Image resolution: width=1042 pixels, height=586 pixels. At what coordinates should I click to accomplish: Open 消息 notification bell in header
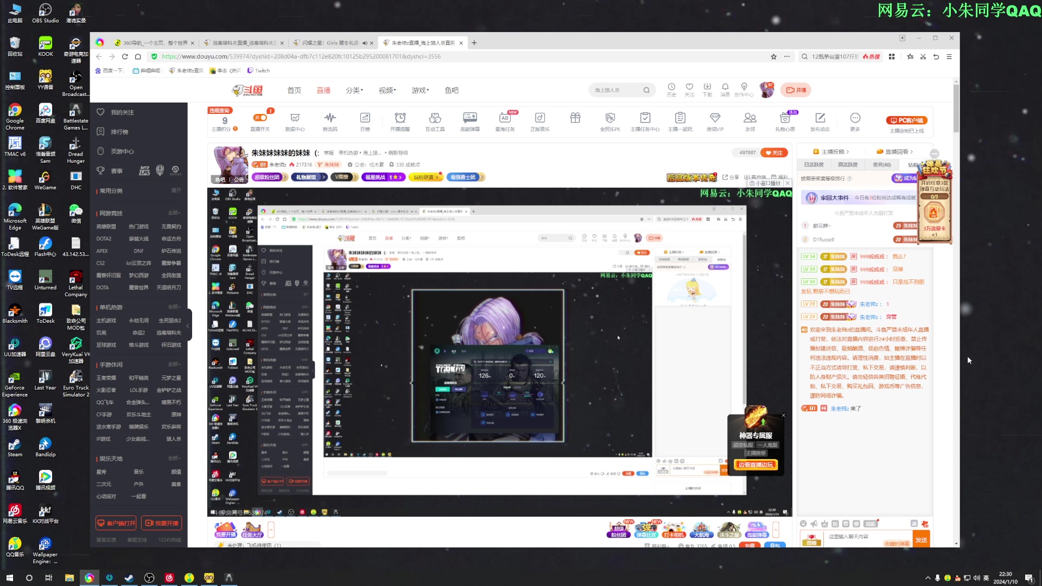725,87
